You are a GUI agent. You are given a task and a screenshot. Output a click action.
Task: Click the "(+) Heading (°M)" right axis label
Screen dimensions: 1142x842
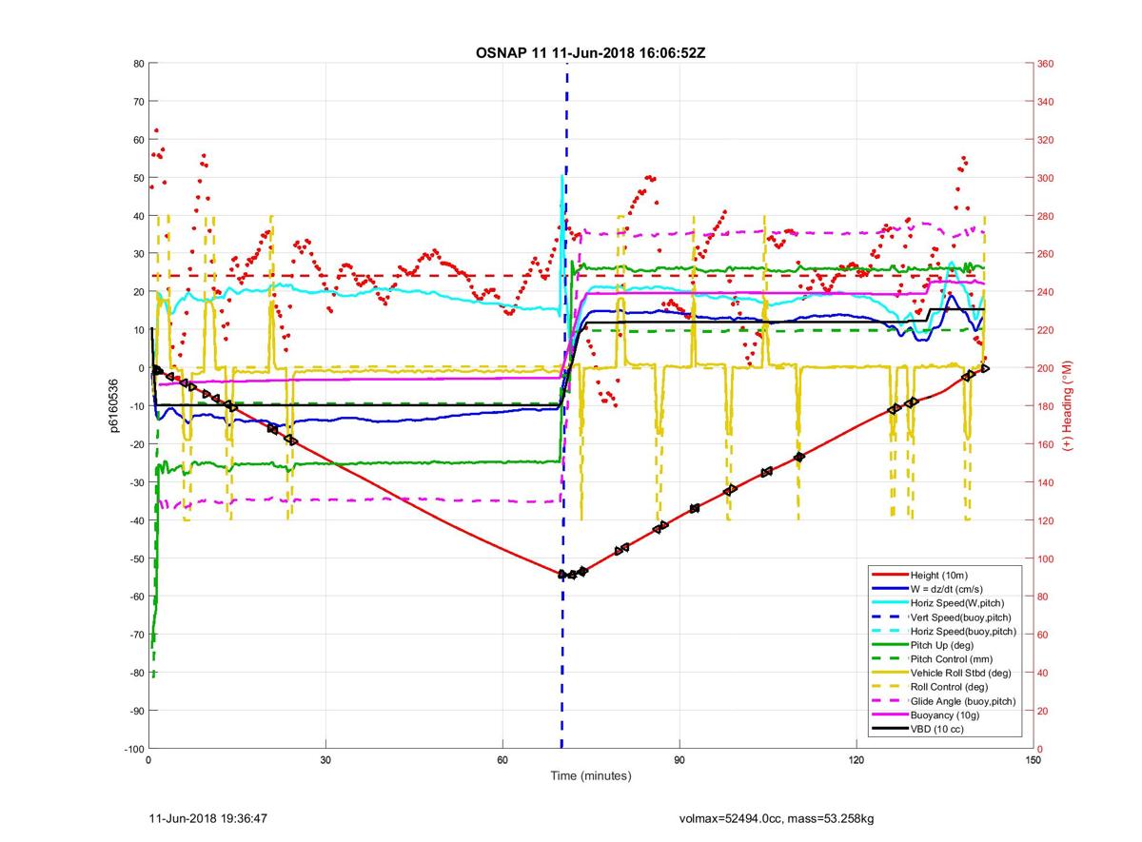(1068, 406)
